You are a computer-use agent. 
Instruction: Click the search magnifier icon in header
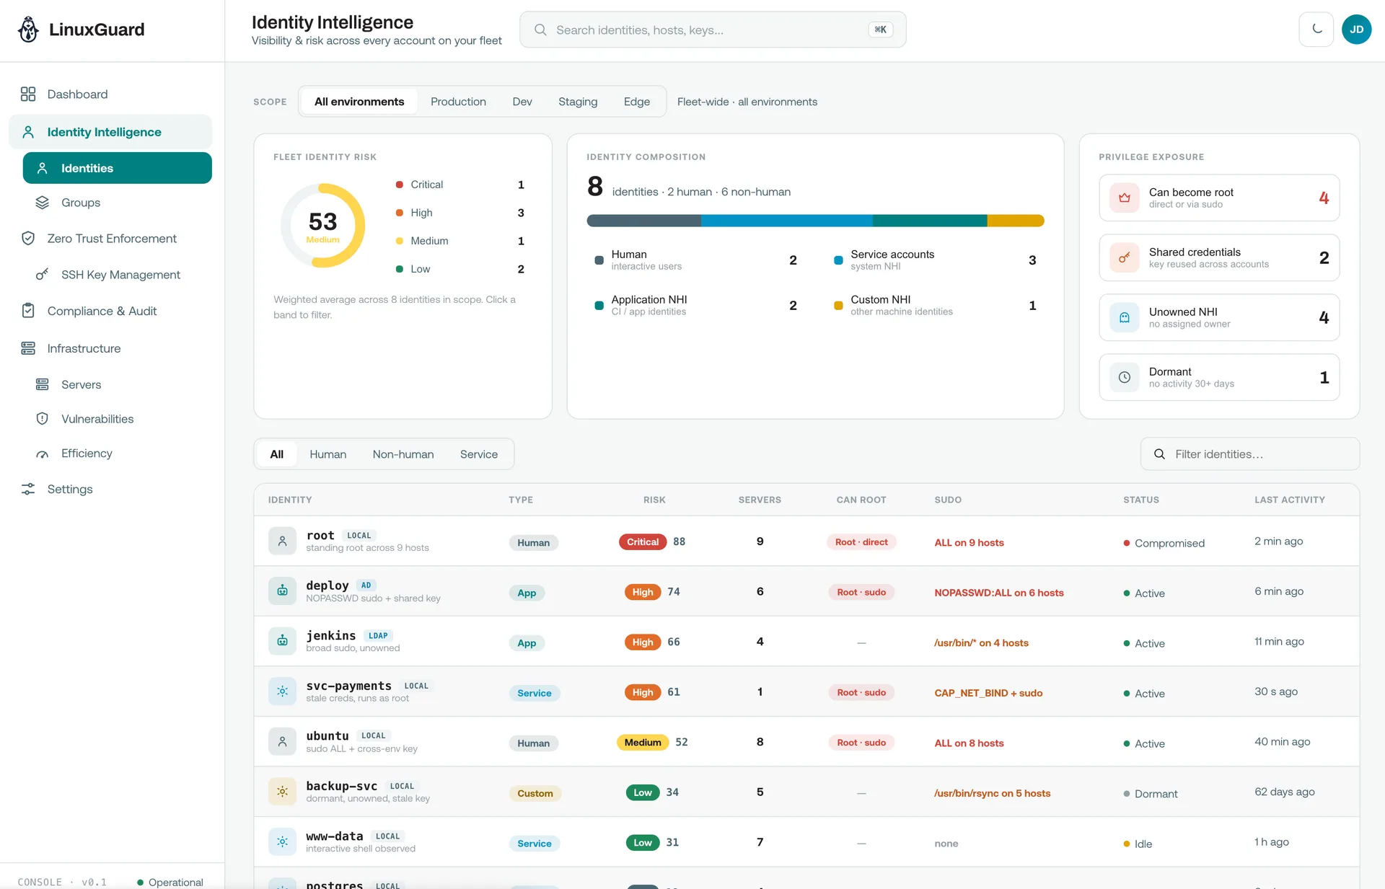[x=540, y=30]
